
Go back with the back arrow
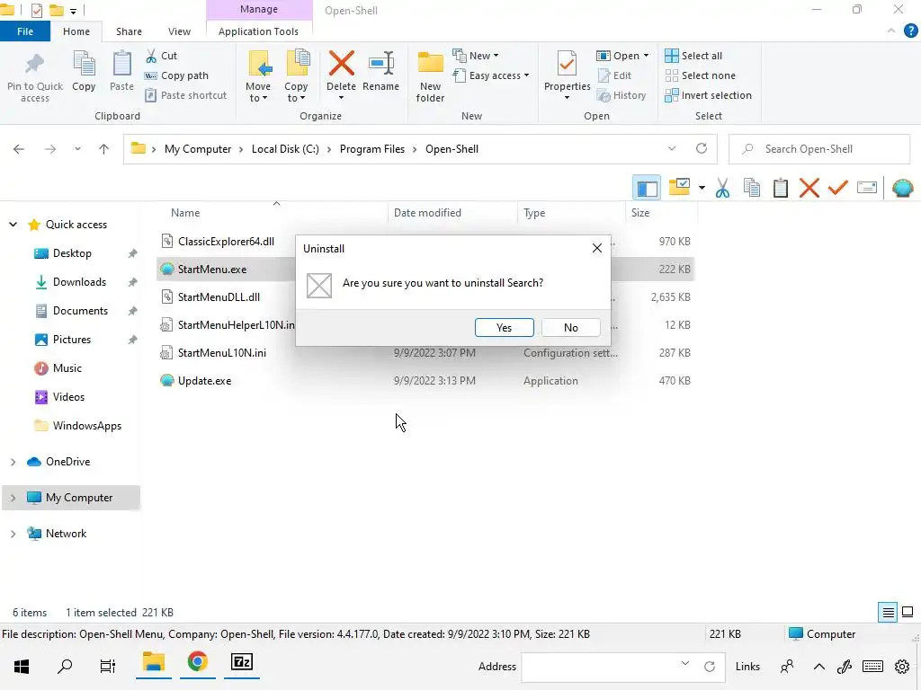(19, 149)
